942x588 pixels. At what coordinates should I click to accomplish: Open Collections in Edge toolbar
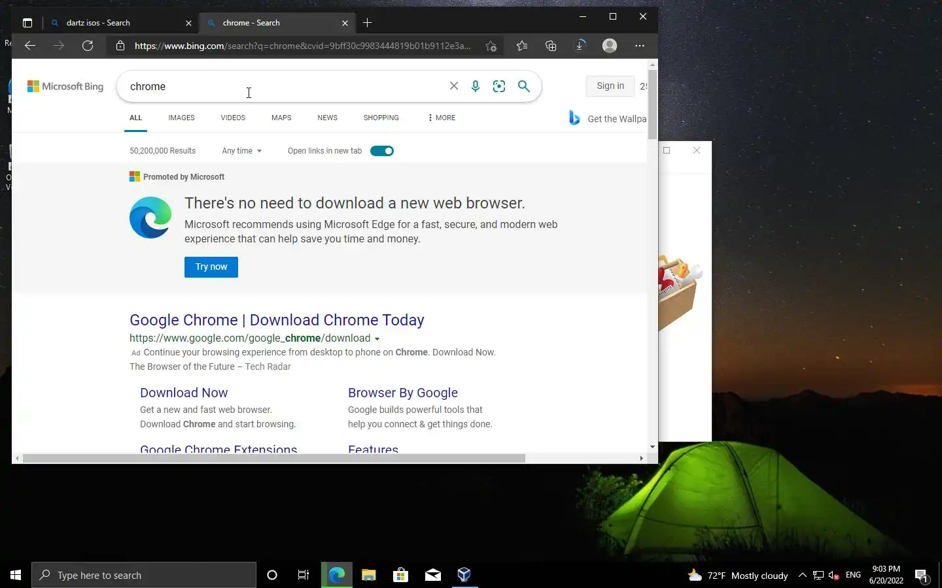(551, 46)
